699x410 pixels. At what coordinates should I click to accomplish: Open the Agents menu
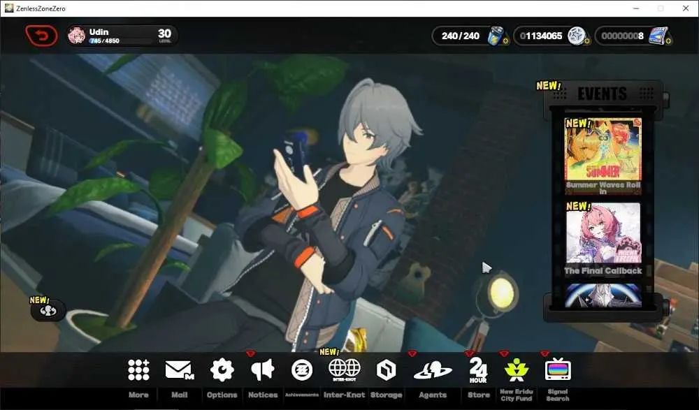click(433, 371)
